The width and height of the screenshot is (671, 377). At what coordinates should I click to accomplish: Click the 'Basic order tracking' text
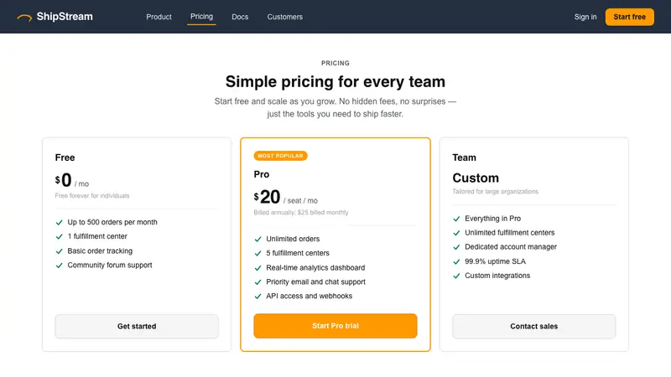(x=100, y=250)
